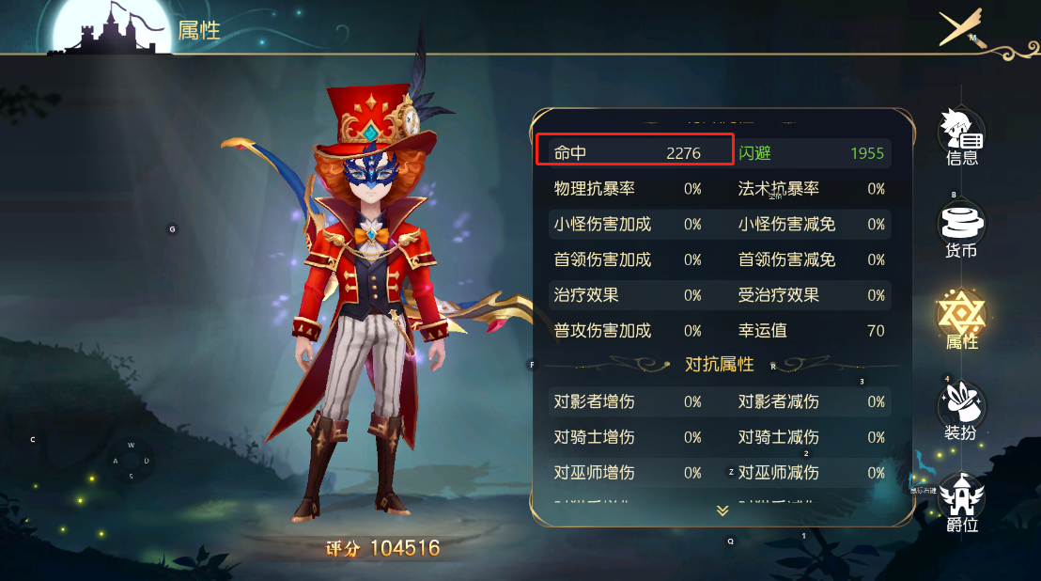
Task: Open the 装扮 costume hat icon
Action: pyautogui.click(x=961, y=410)
